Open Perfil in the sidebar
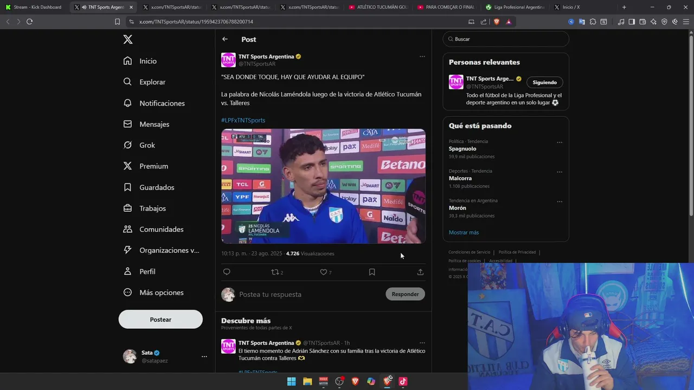 (139, 271)
